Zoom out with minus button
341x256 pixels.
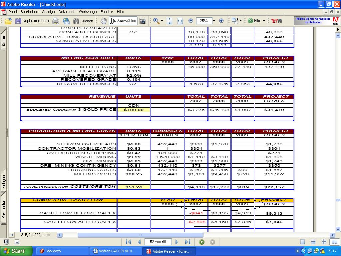[191, 21]
